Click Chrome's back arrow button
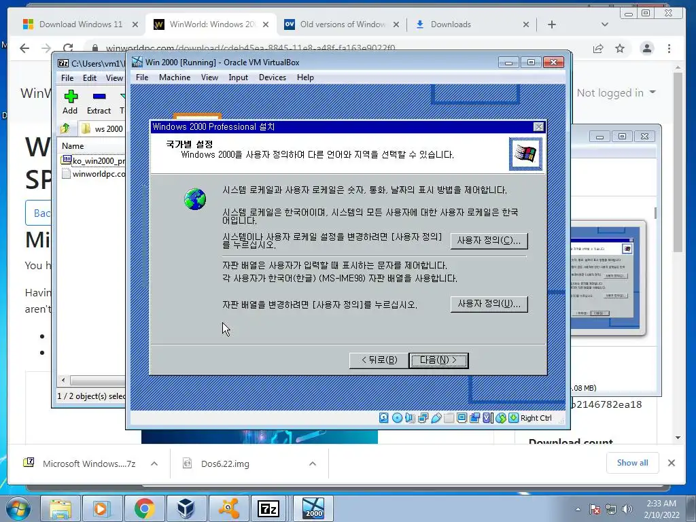Screen dimensions: 696x522 [x=24, y=48]
